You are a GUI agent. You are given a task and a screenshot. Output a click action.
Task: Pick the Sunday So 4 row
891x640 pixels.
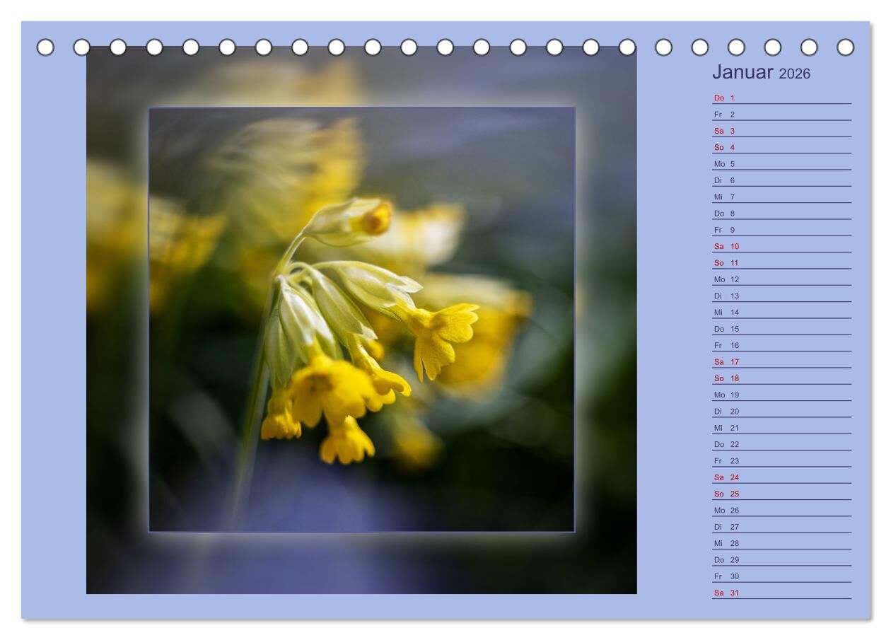tap(781, 148)
